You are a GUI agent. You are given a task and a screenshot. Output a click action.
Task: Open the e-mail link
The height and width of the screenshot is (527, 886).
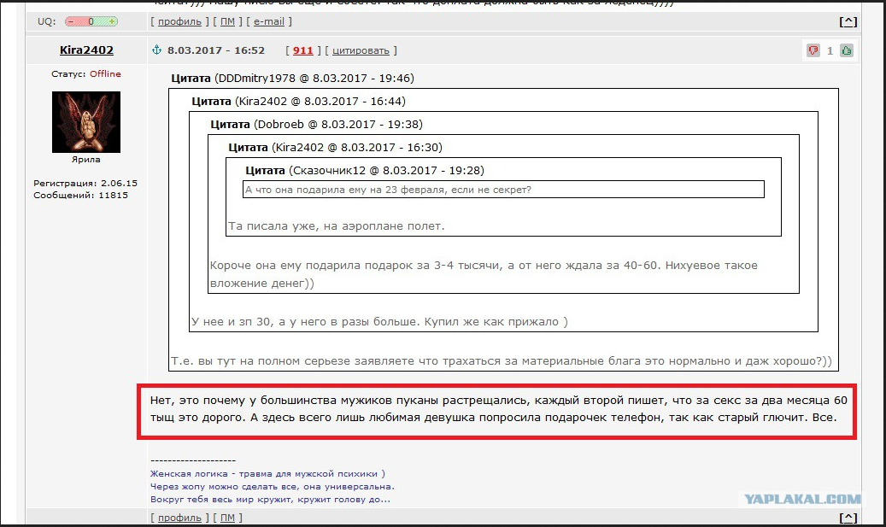pyautogui.click(x=269, y=21)
